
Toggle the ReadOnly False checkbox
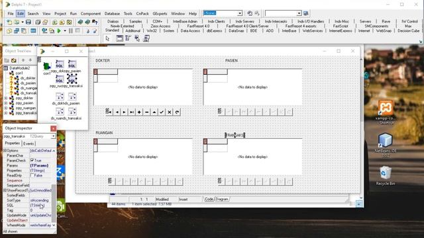tap(32, 175)
